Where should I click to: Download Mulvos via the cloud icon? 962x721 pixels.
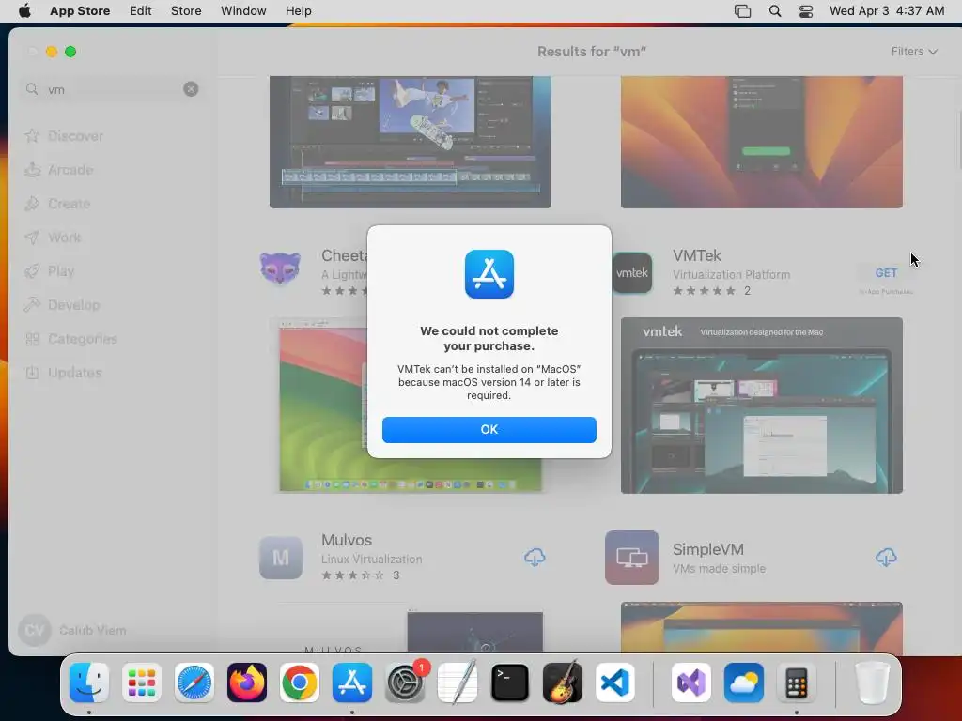(535, 558)
